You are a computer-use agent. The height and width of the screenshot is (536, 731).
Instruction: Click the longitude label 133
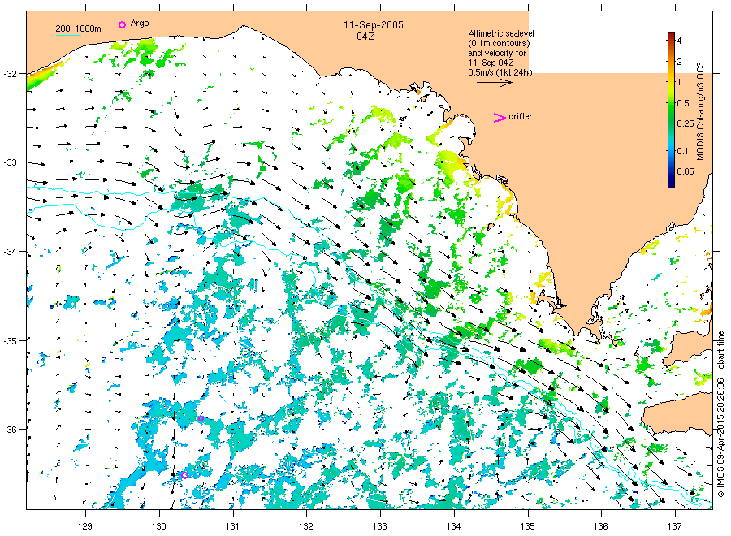click(380, 527)
